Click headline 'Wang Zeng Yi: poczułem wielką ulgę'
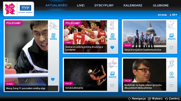The width and height of the screenshot is (181, 101). (25, 88)
